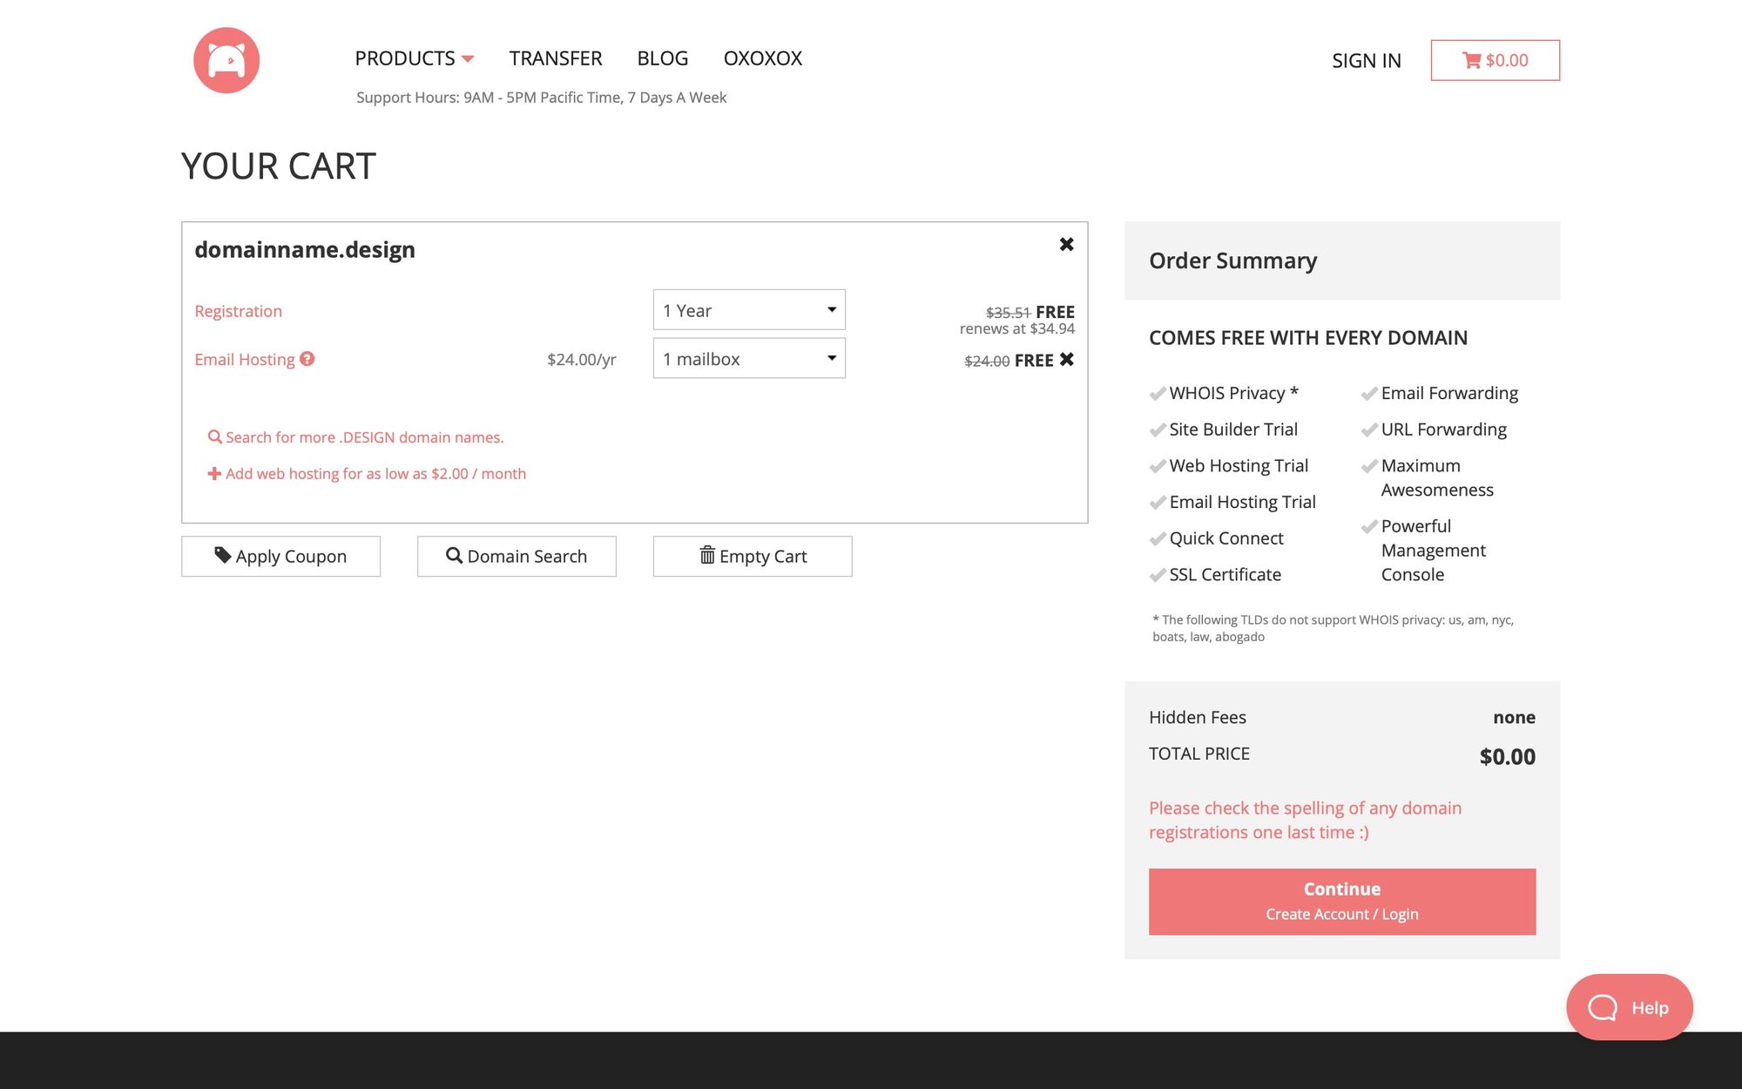Open the Help chat bubble
The height and width of the screenshot is (1089, 1742).
tap(1629, 1007)
